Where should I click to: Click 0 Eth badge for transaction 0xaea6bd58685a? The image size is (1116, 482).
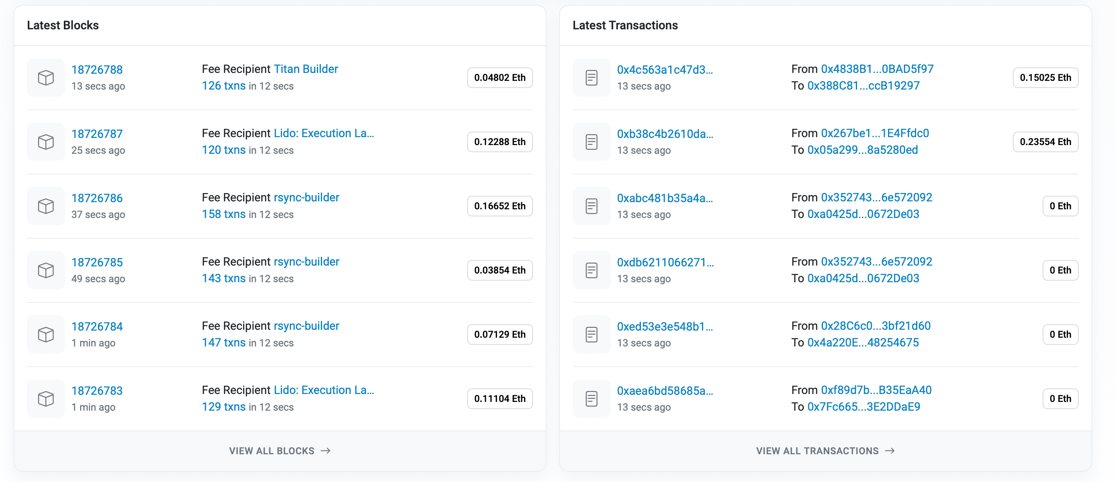(1060, 398)
